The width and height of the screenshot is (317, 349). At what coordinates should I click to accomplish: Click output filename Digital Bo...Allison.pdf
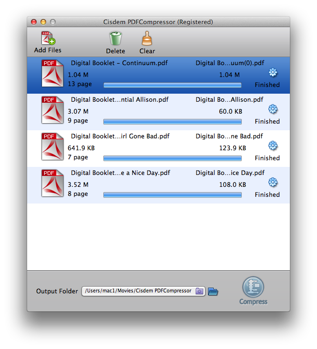click(229, 100)
